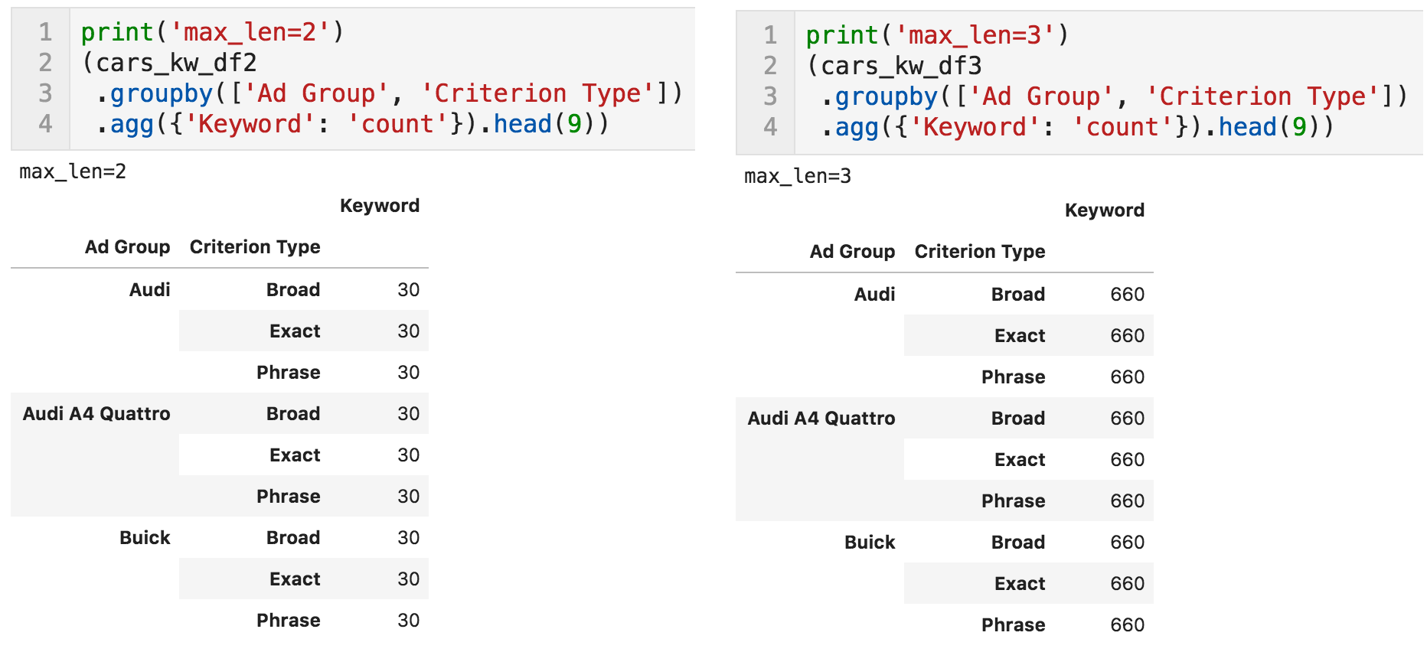Click Audi A4 Quattro label in max_len=3 table
This screenshot has height=652, width=1427.
[821, 419]
